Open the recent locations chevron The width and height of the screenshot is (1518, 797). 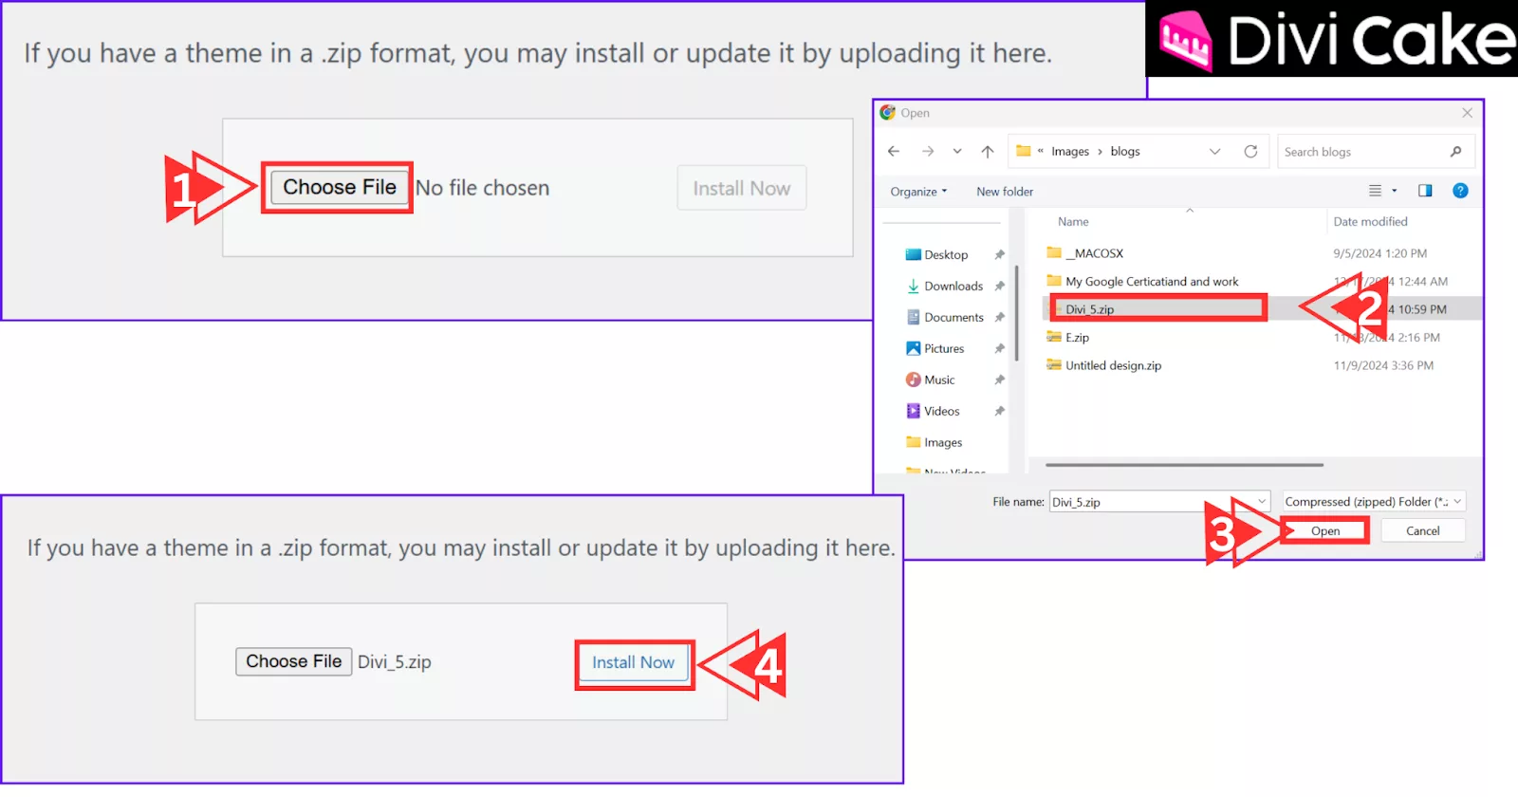pos(957,151)
